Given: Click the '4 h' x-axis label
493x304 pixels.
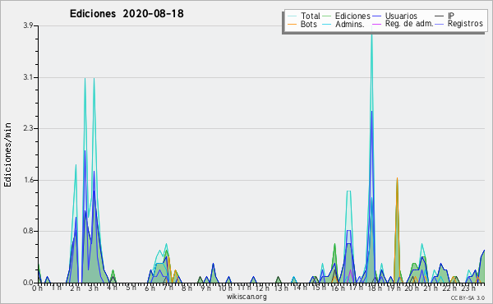Looking at the screenshot, I should click(x=112, y=288).
